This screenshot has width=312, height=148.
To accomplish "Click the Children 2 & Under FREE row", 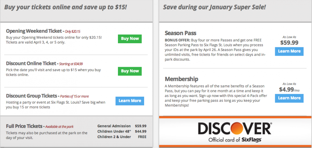I will [122, 137].
